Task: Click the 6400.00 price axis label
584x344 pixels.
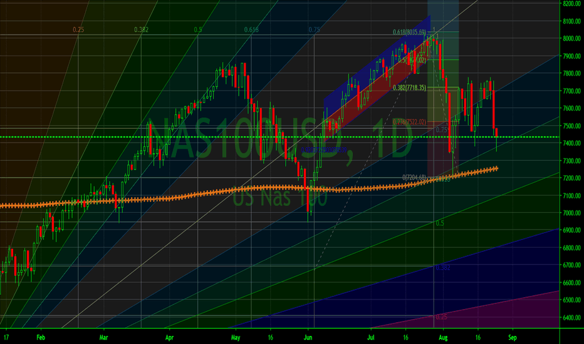Action: click(x=571, y=318)
